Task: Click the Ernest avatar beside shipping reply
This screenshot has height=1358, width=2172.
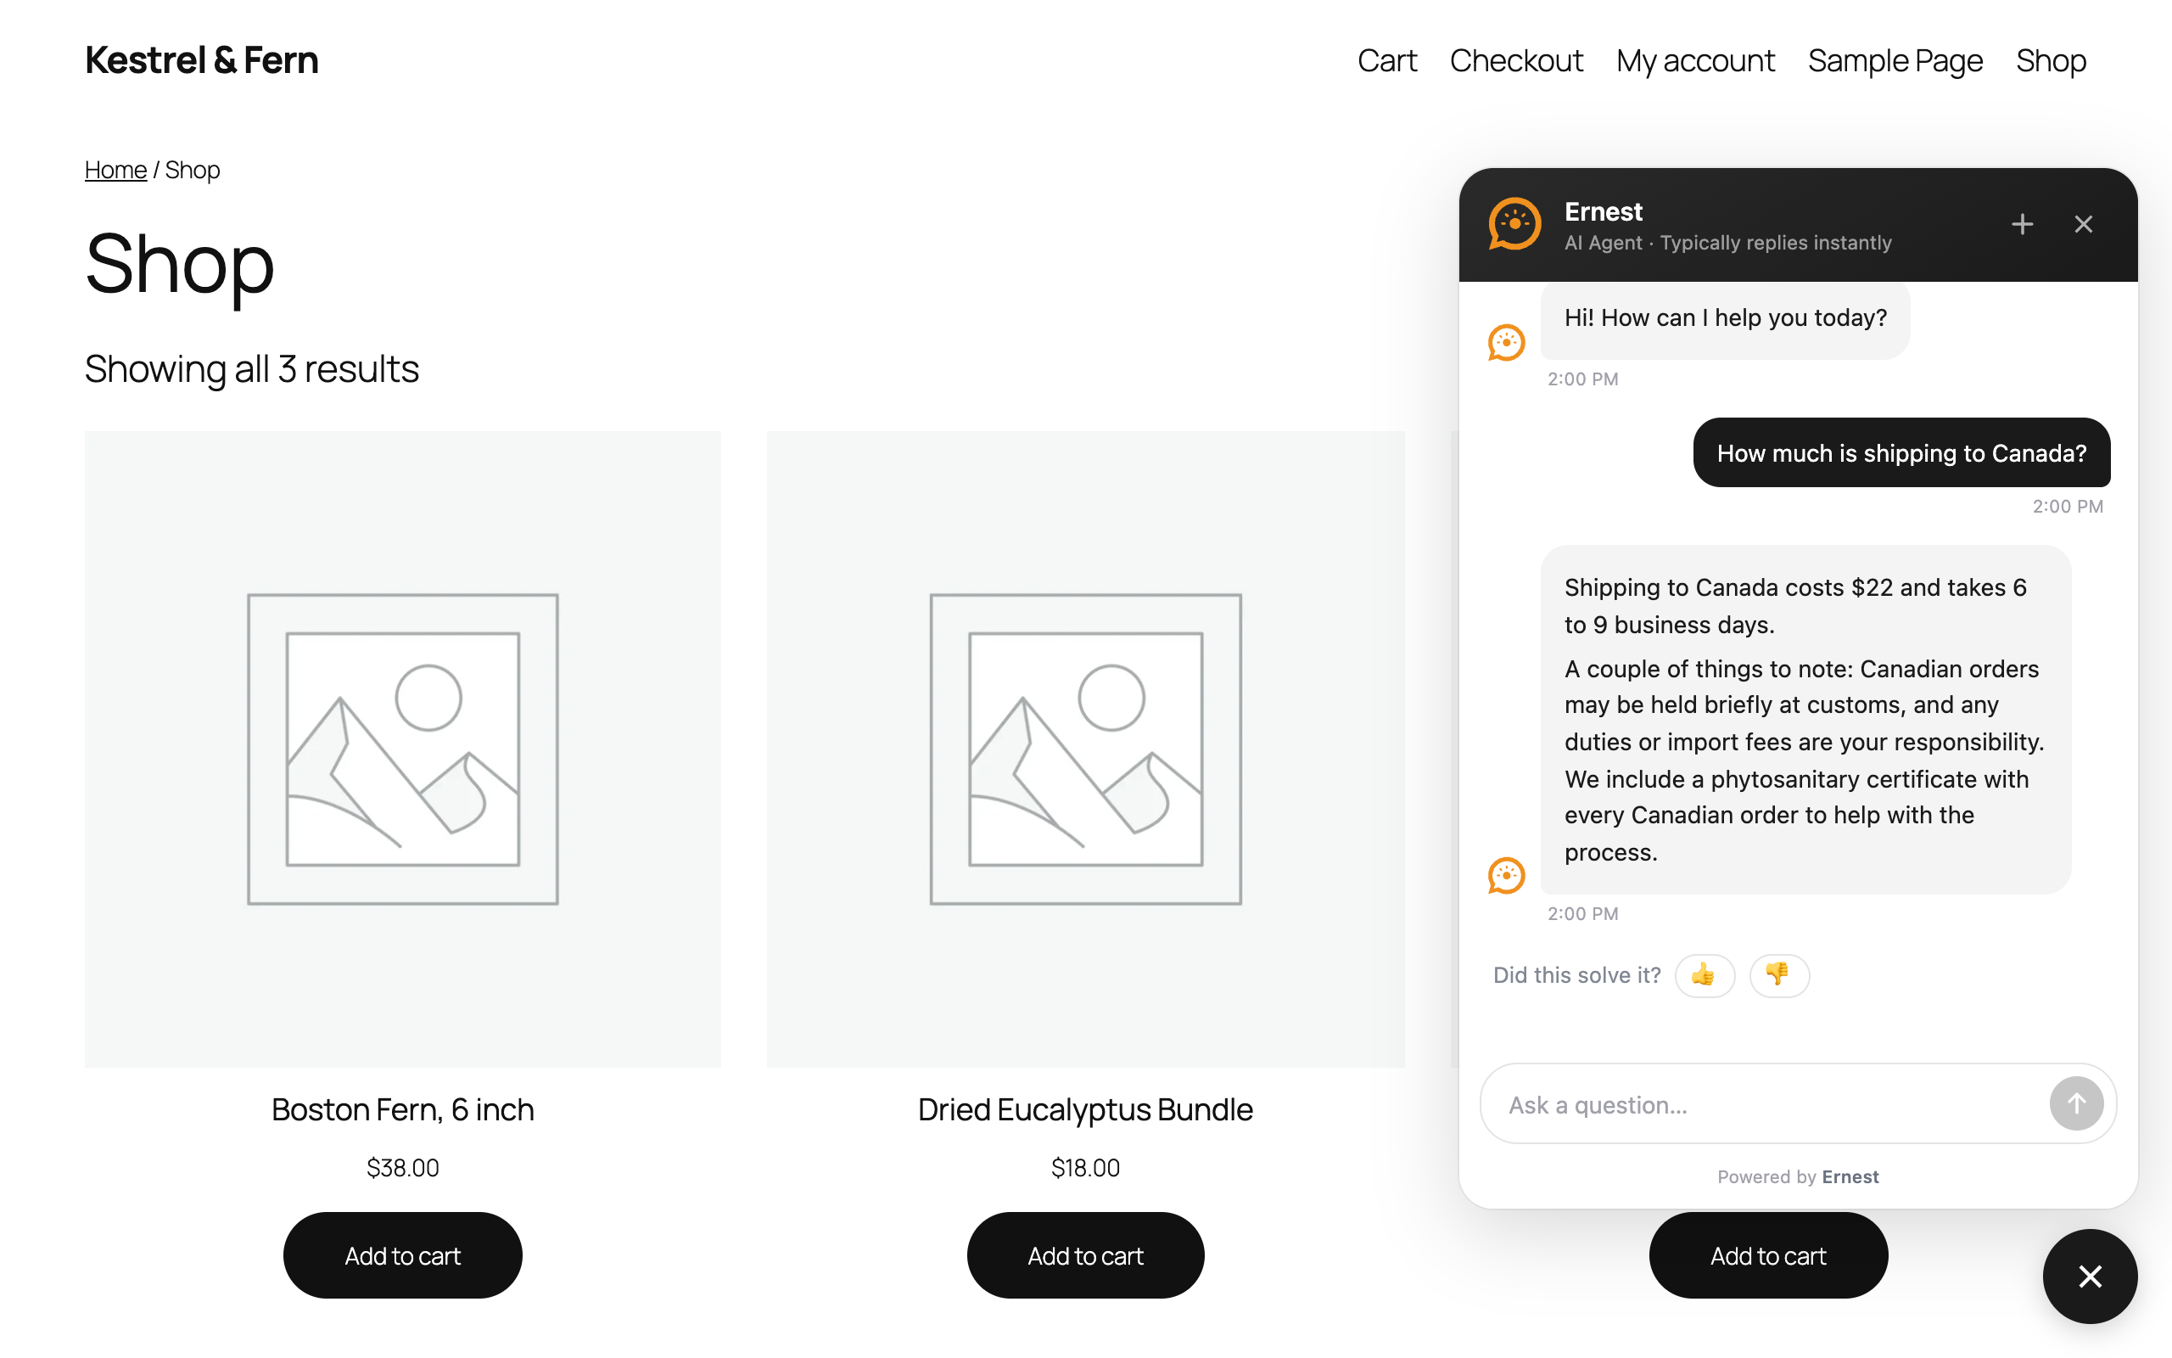Action: (x=1506, y=876)
